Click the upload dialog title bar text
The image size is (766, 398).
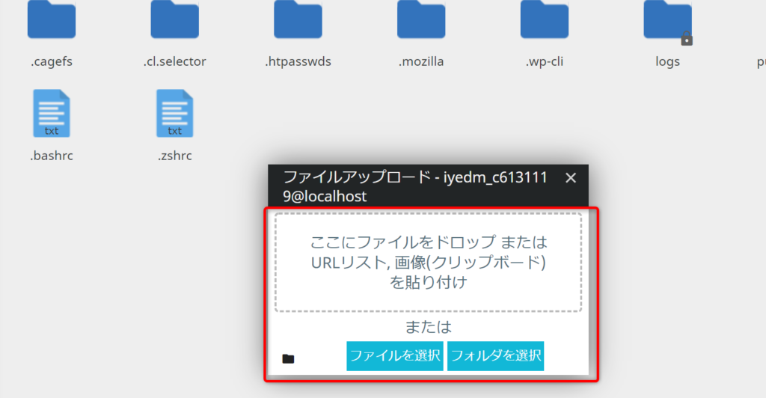[x=415, y=186]
